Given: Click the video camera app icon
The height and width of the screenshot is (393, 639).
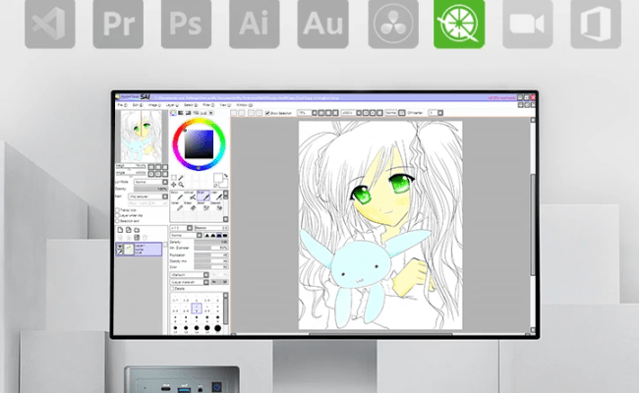Looking at the screenshot, I should 528,24.
